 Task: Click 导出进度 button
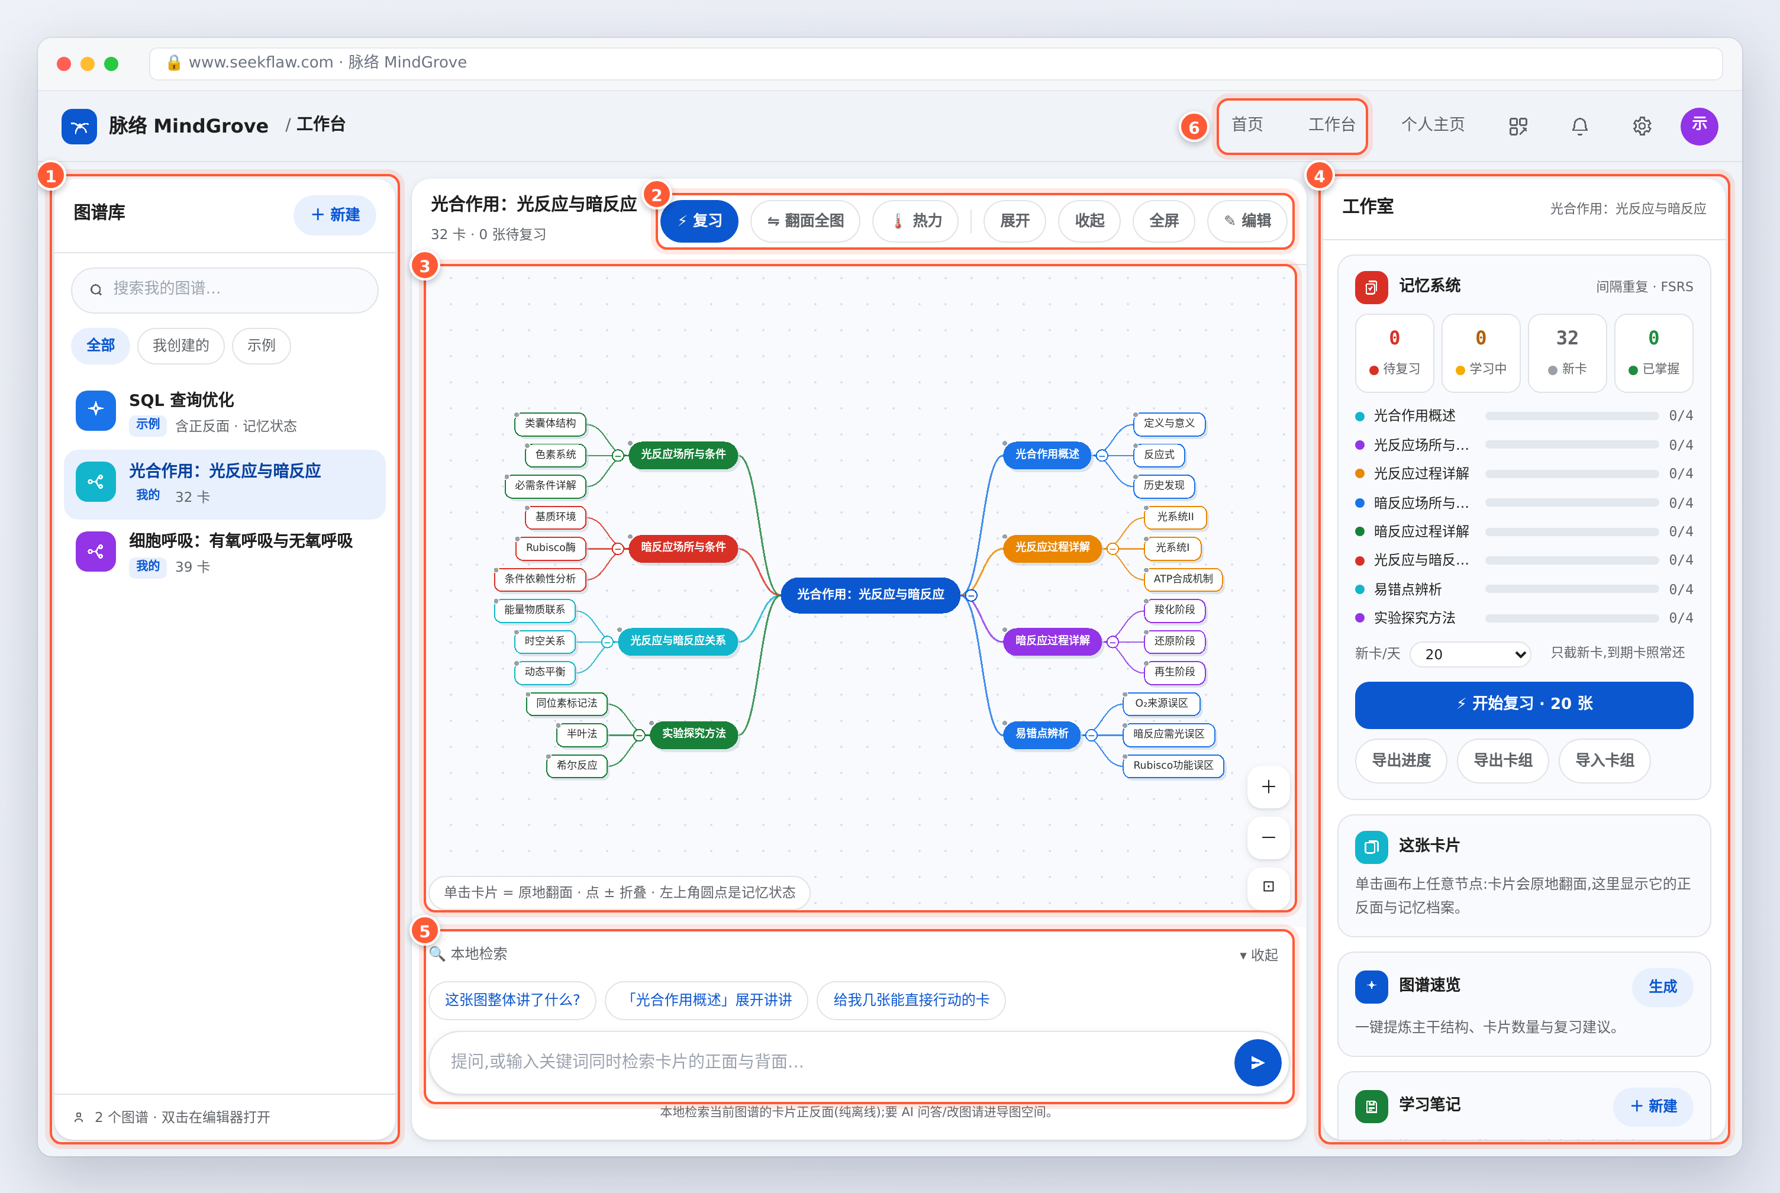pos(1401,760)
